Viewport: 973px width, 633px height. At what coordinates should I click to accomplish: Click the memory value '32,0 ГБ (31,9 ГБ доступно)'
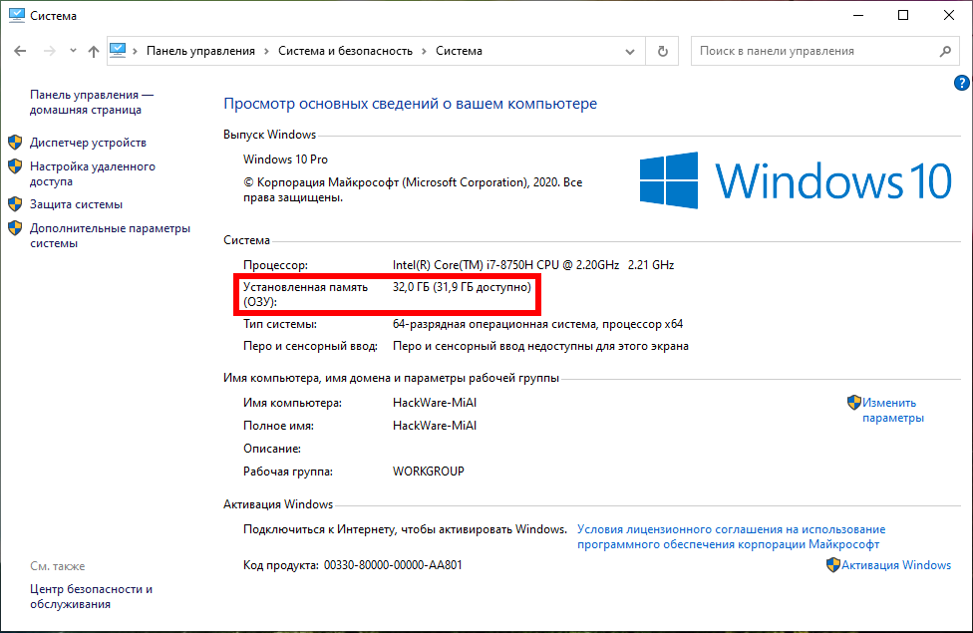point(462,287)
